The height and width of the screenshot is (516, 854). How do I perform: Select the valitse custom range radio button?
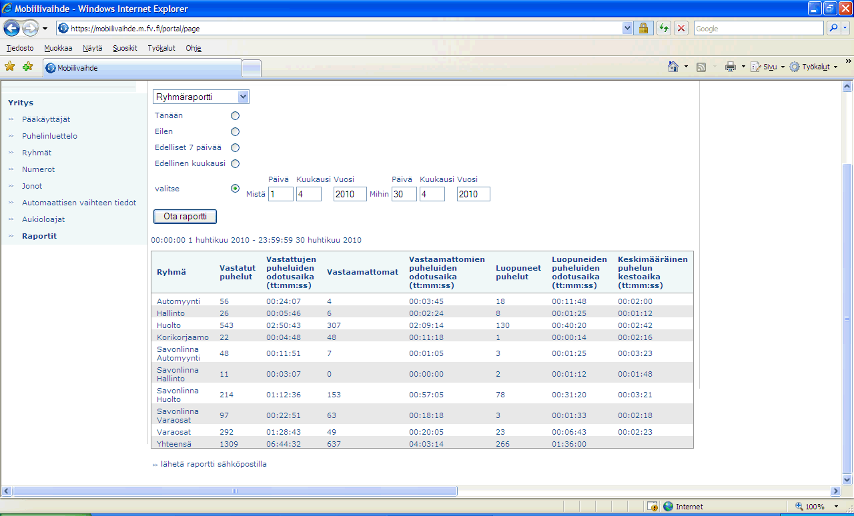click(x=235, y=189)
